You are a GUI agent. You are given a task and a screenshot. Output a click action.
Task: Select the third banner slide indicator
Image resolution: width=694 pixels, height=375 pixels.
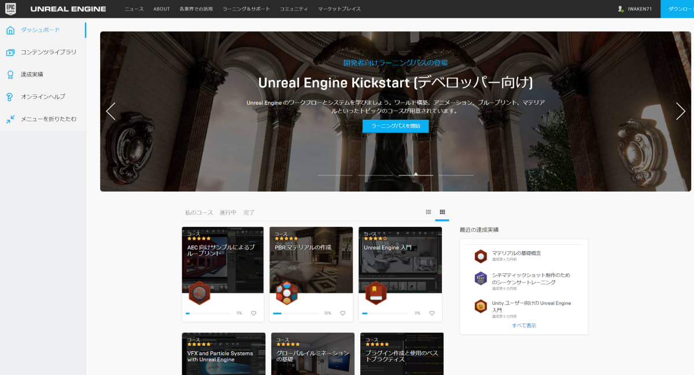tap(416, 175)
